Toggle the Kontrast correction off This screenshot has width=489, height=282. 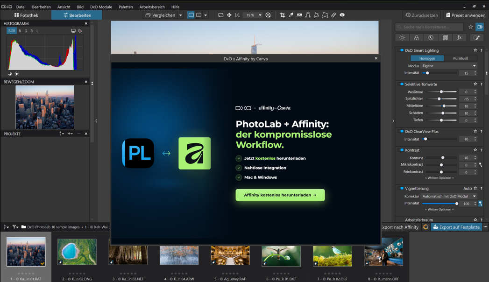coord(402,150)
